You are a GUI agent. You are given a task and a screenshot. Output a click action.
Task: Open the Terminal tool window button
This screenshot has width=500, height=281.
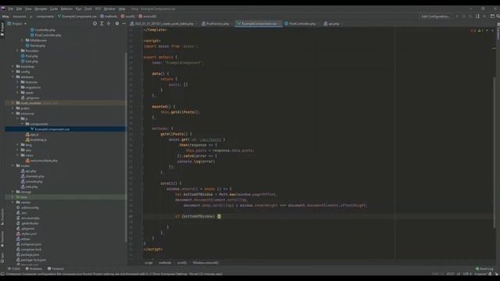pos(55,269)
